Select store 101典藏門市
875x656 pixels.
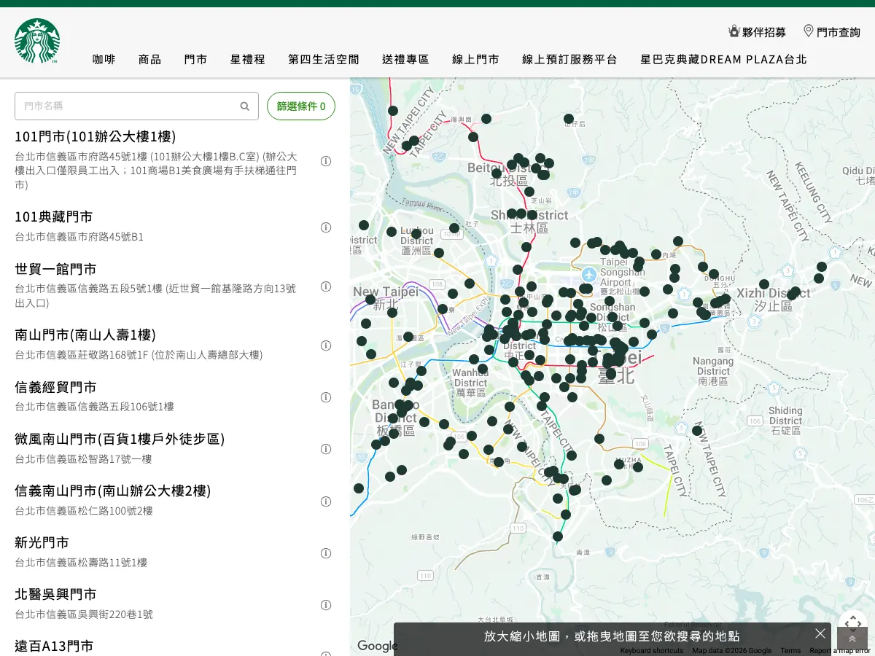click(x=54, y=216)
